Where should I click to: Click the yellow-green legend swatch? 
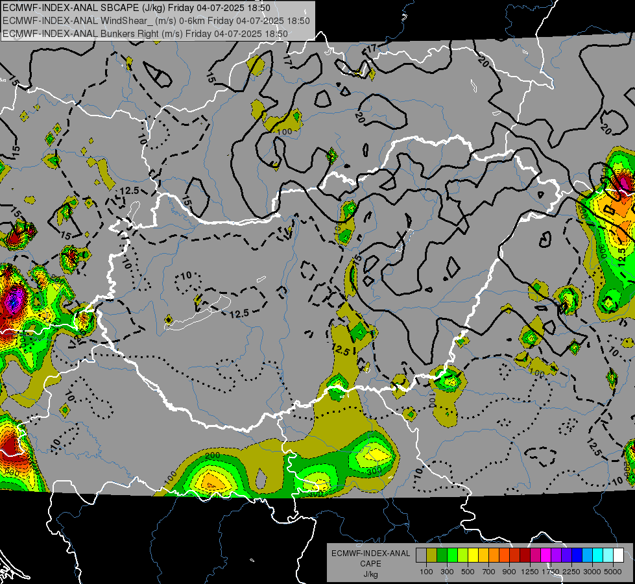click(x=462, y=555)
